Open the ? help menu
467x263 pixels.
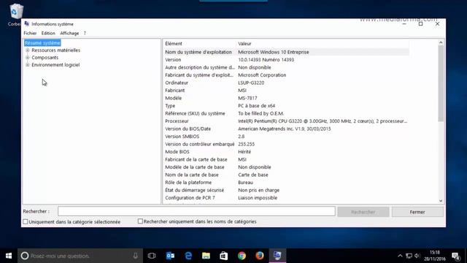coord(85,33)
